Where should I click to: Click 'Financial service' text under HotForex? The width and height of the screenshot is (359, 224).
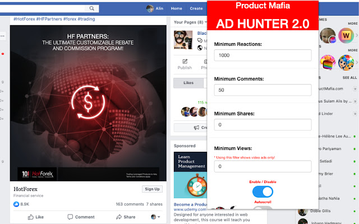coord(29,195)
